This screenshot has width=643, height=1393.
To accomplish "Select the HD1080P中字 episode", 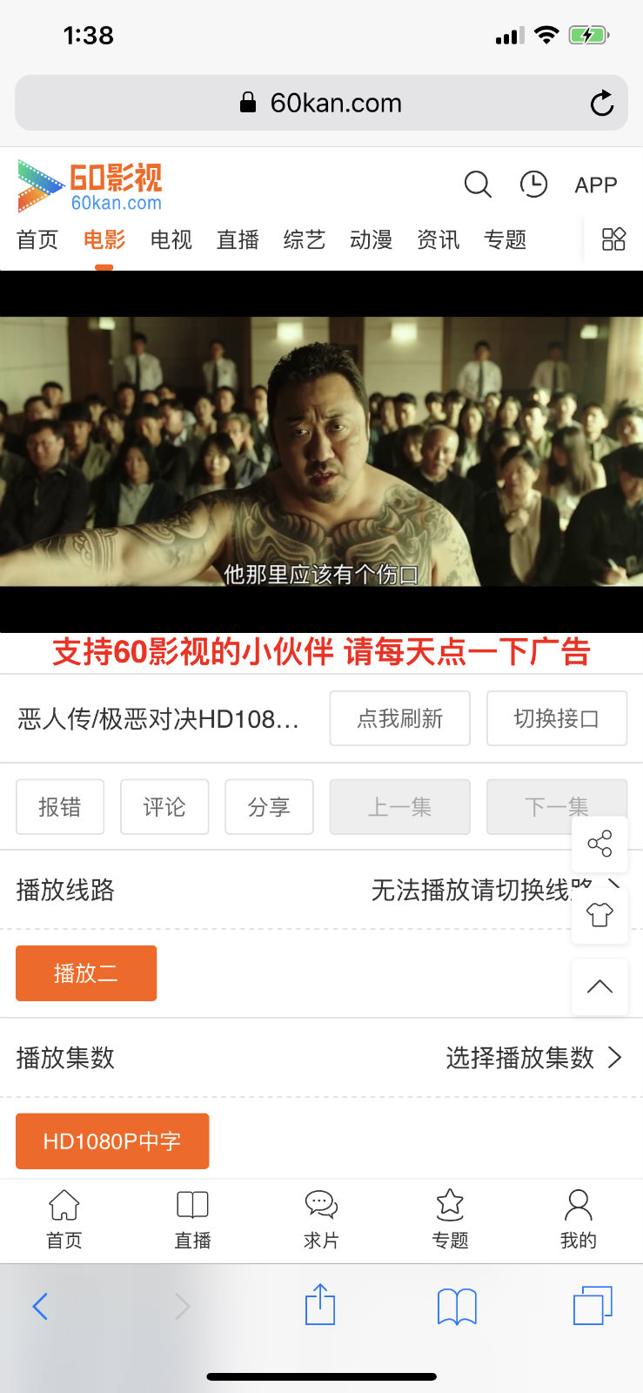I will 112,1141.
